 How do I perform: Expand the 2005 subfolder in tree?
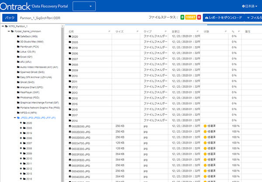click(x=21, y=128)
